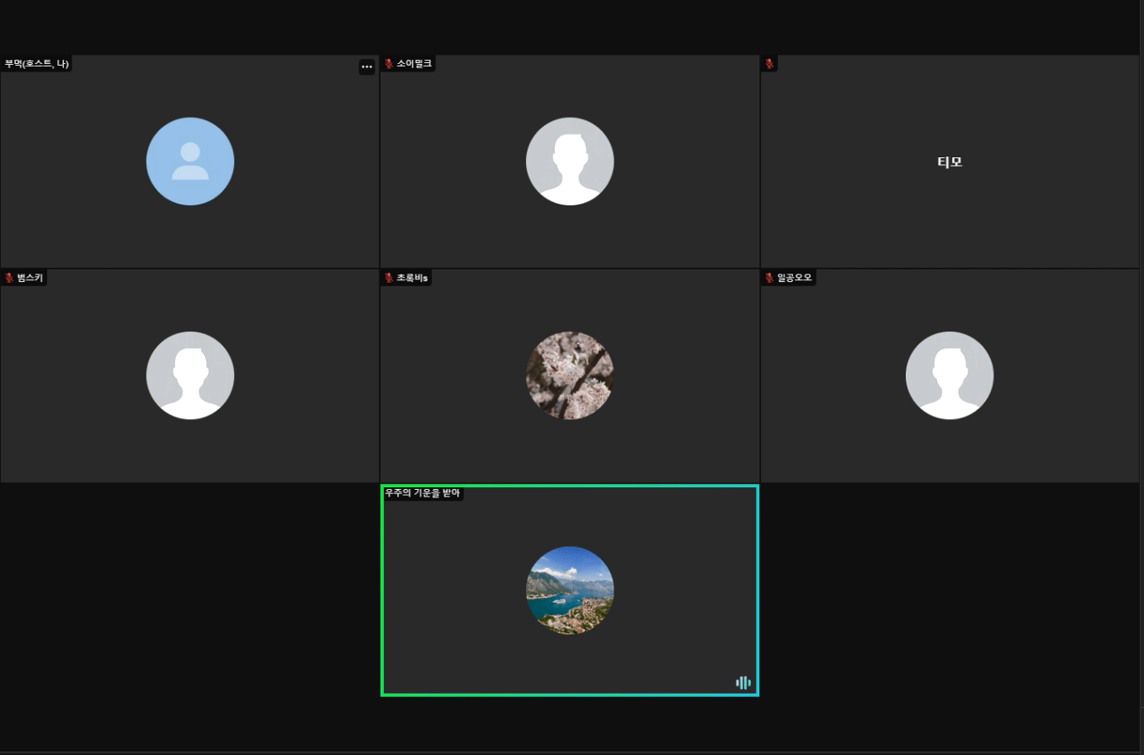Click the audio wave indicator on speaking tile
The image size is (1144, 755).
click(x=742, y=683)
